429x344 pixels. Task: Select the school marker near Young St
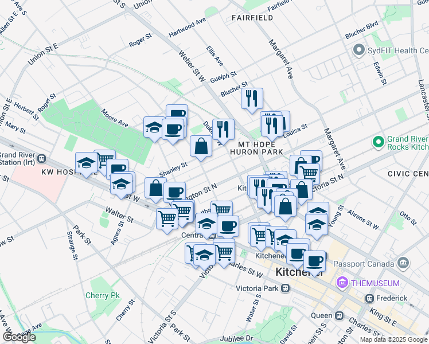click(317, 225)
